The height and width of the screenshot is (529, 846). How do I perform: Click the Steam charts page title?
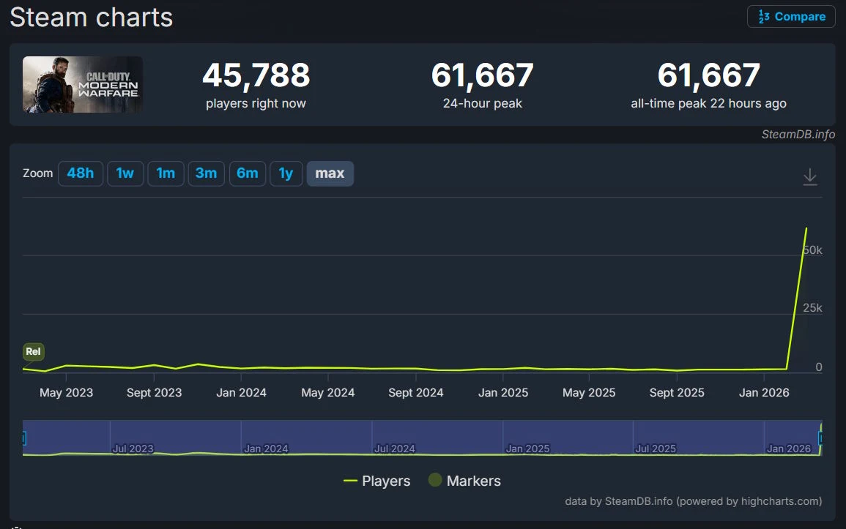(90, 17)
